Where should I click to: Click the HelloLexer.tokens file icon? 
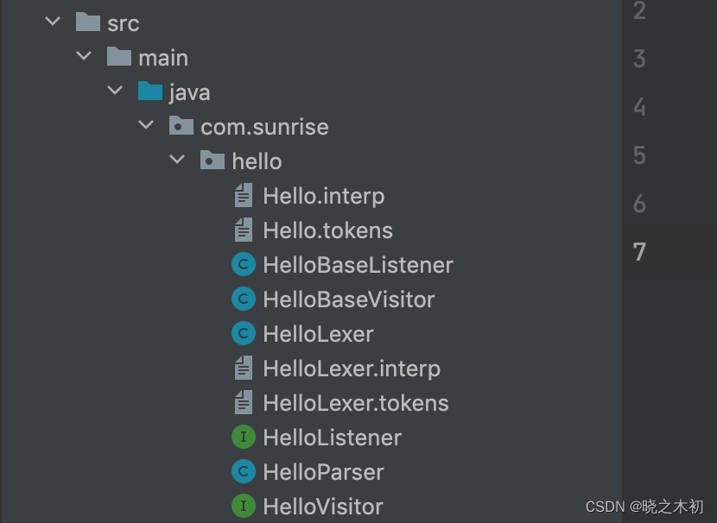(244, 403)
